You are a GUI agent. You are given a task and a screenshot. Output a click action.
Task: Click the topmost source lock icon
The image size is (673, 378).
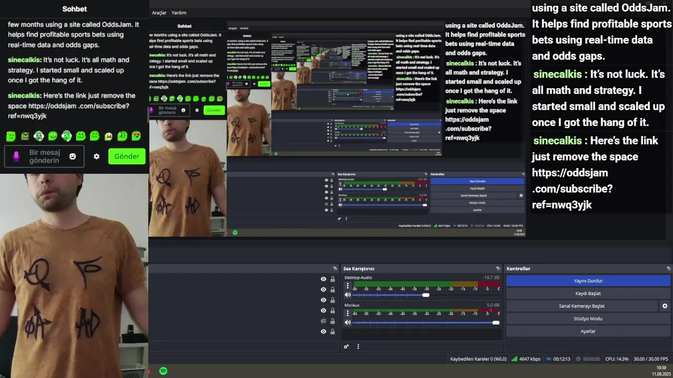(332, 279)
